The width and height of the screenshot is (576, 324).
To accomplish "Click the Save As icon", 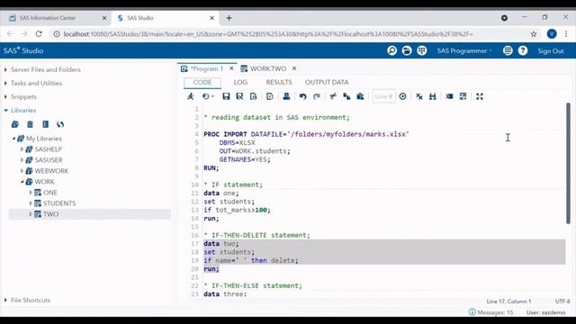I will click(x=239, y=96).
